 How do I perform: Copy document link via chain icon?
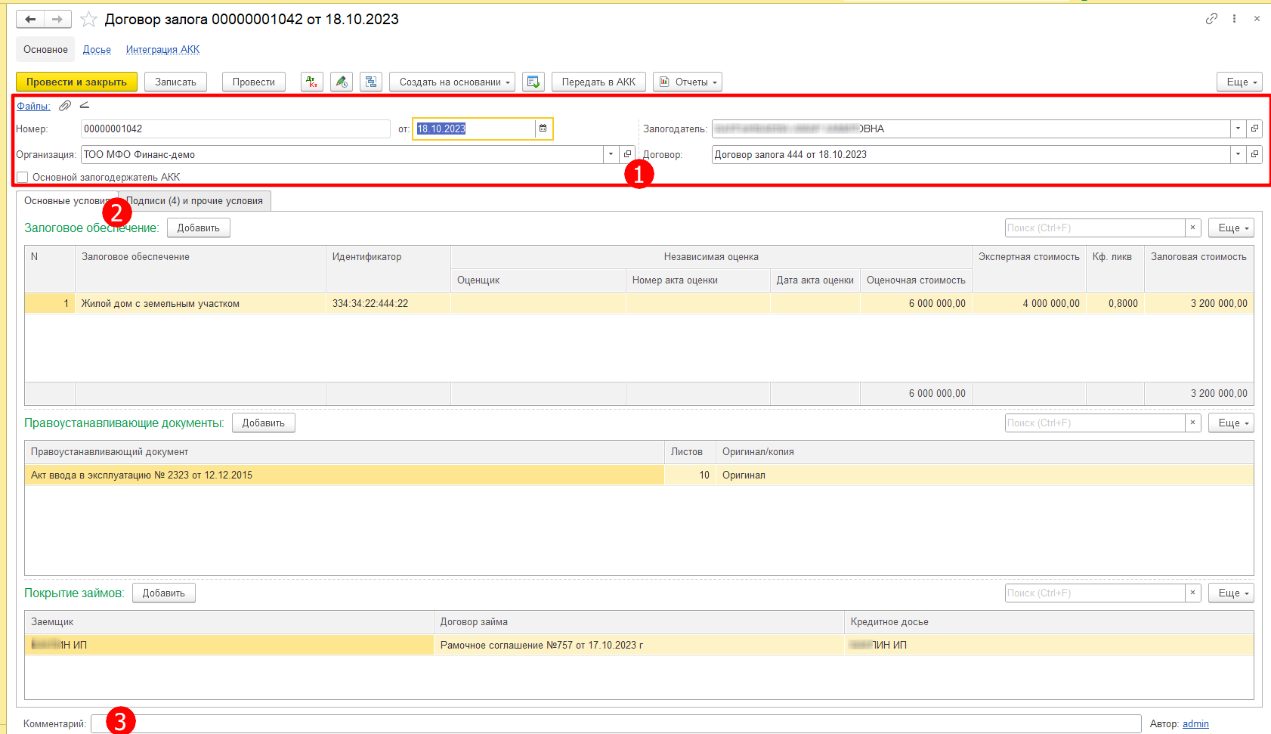[1211, 19]
